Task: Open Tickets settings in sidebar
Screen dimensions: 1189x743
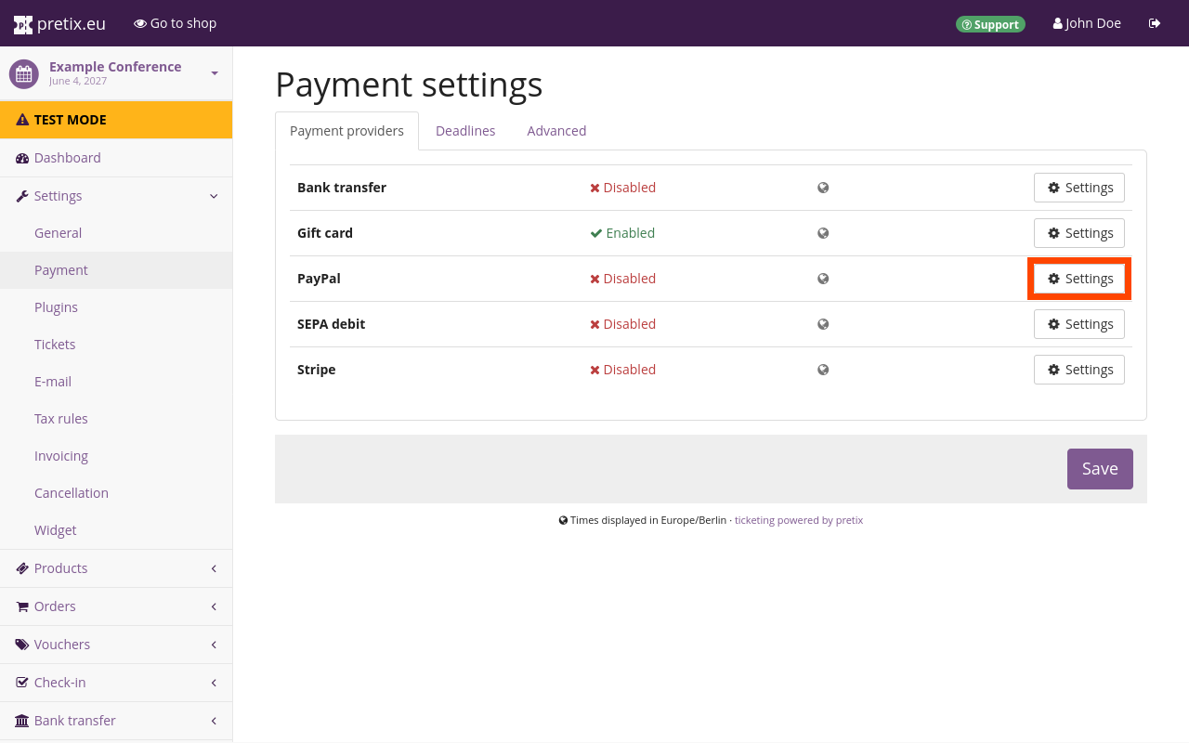Action: pyautogui.click(x=116, y=345)
